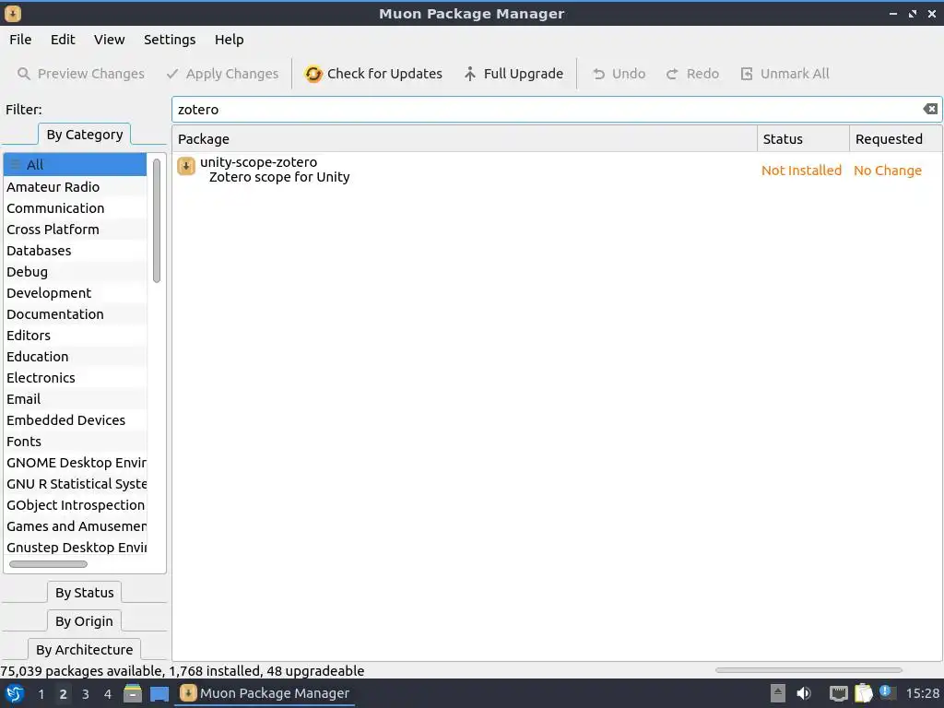Image resolution: width=944 pixels, height=708 pixels.
Task: Sort by the Requested column header
Action: click(x=895, y=139)
